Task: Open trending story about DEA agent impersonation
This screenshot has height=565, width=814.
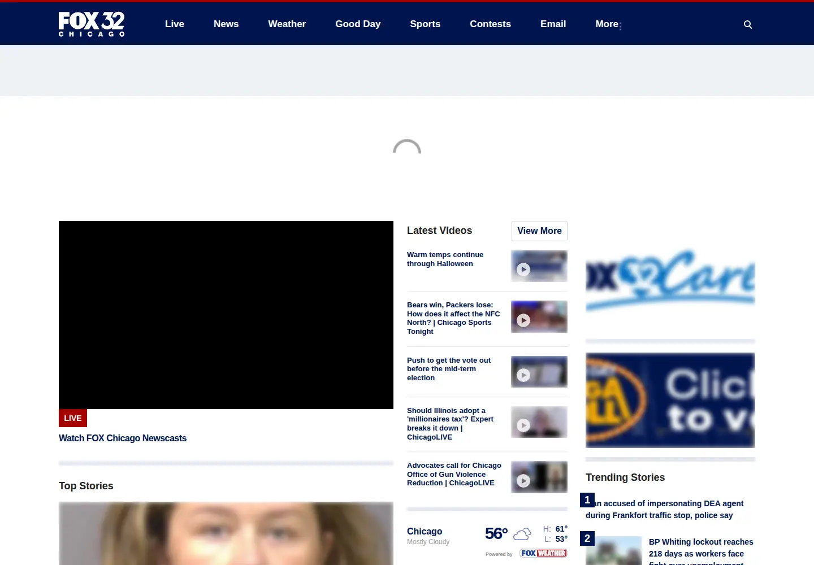Action: pos(665,509)
